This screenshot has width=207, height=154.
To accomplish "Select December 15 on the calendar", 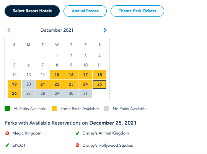I will pyautogui.click(x=57, y=75).
